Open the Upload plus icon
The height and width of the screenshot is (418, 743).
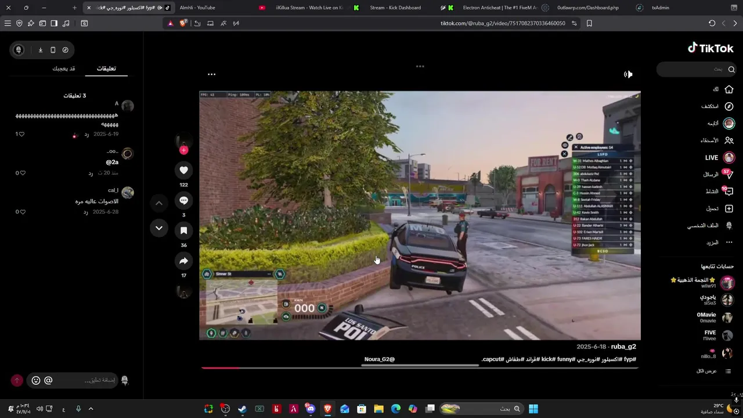(729, 208)
